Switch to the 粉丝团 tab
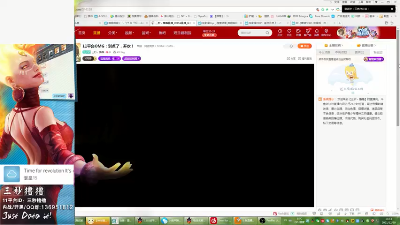Screen dimensions: 400x225 378,52
